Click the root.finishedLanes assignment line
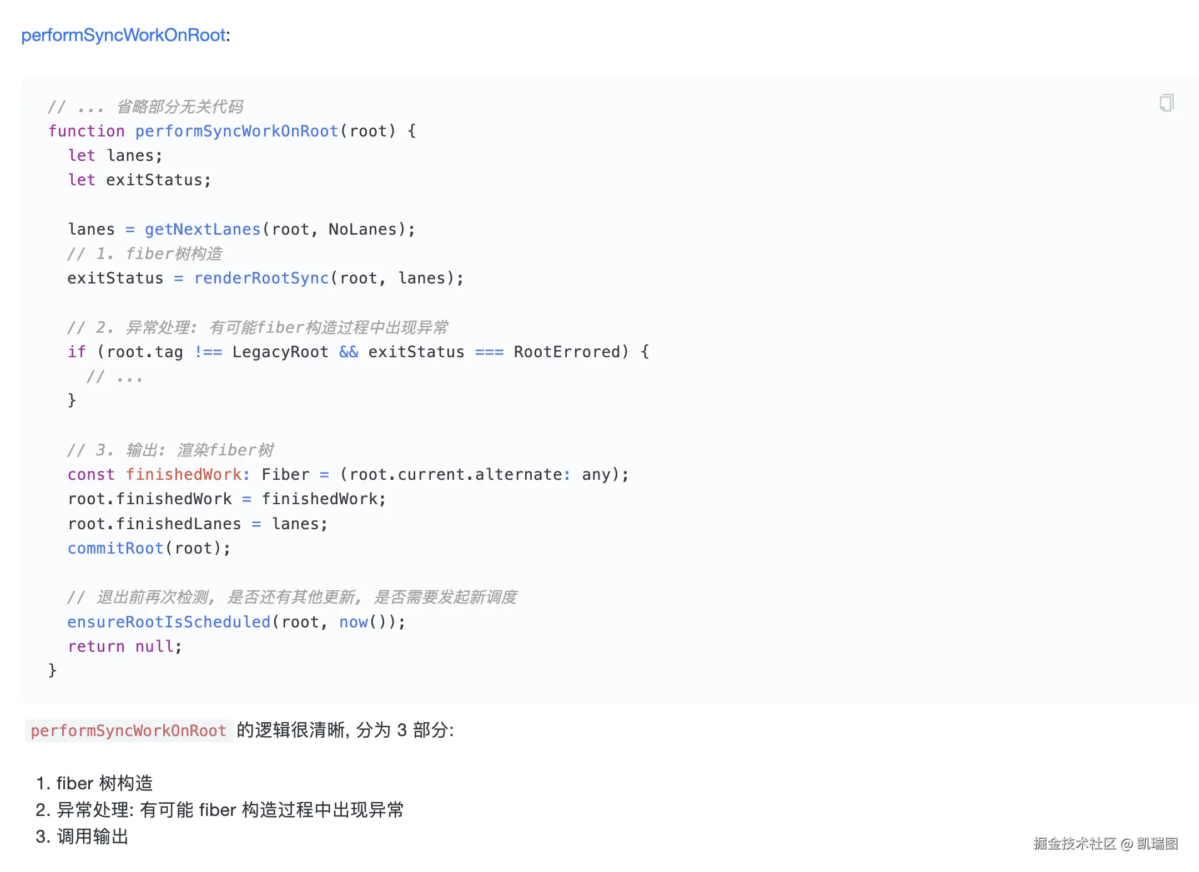Image resolution: width=1199 pixels, height=872 pixels. 197,524
